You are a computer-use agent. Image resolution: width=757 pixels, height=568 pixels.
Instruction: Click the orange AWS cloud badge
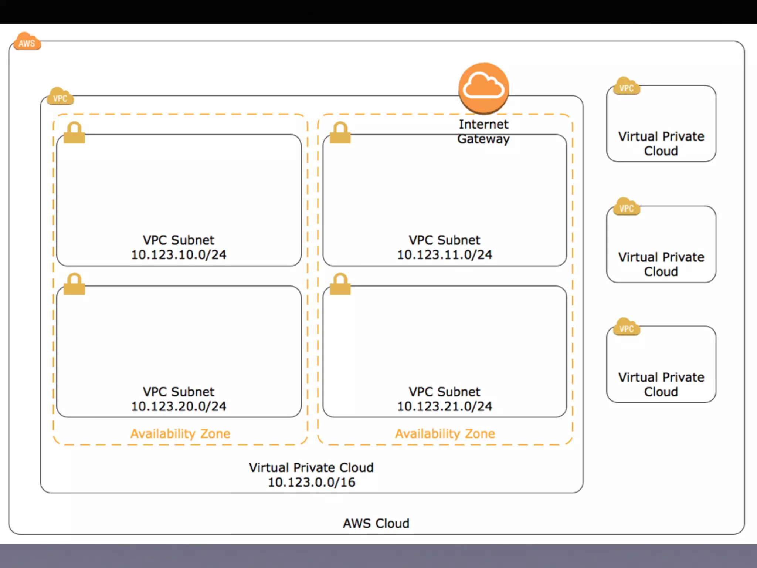[27, 41]
